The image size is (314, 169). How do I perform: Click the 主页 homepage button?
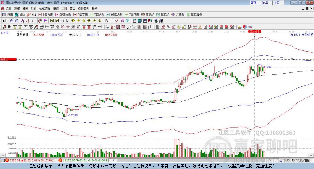pos(278,2)
